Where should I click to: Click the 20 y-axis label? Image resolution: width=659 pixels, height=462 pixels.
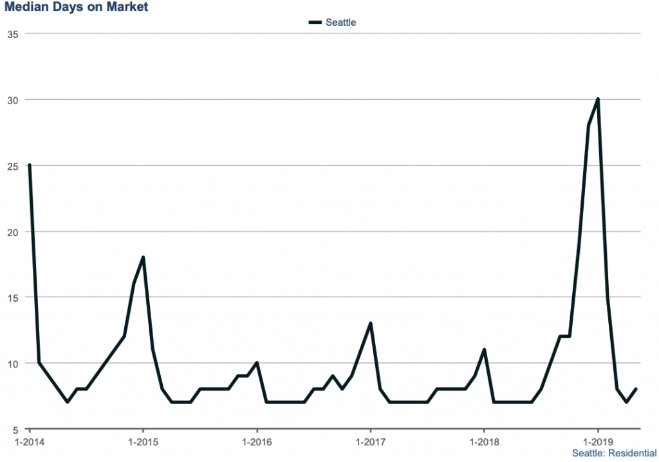tap(12, 232)
